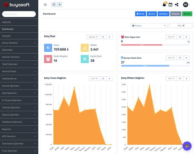Open Bu Yıl filter on Satış Miktarı Dağılımı
Viewport: 194px width, 154px height.
pyautogui.click(x=171, y=79)
